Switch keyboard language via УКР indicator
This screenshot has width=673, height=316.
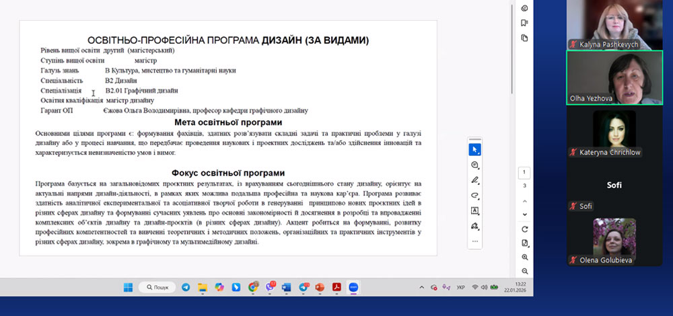(460, 288)
